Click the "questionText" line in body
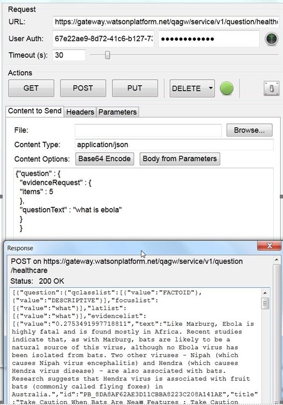This screenshot has width=283, height=405. [x=70, y=210]
